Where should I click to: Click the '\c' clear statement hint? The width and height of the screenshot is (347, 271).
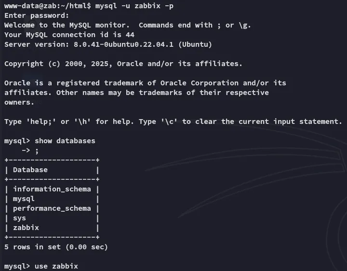click(x=169, y=122)
